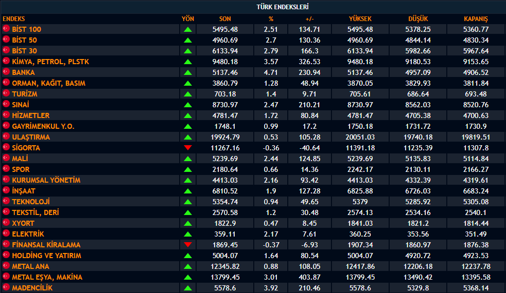This screenshot has width=506, height=293.
Task: Click the BİST 50 last price 4960.69
Action: pos(225,40)
